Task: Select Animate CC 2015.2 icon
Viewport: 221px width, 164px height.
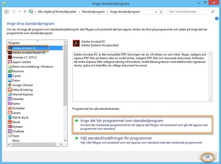Action: click(10, 57)
